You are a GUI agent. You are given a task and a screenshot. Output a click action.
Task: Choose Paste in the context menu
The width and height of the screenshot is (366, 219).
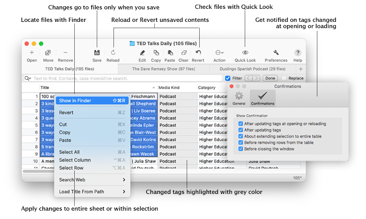tap(92, 140)
